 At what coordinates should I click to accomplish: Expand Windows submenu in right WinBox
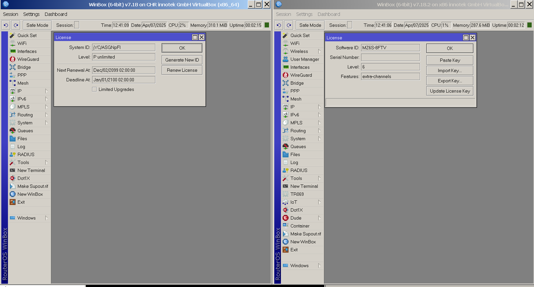[x=319, y=266]
